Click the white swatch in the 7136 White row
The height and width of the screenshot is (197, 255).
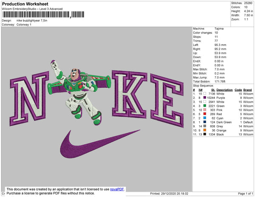(x=205, y=93)
